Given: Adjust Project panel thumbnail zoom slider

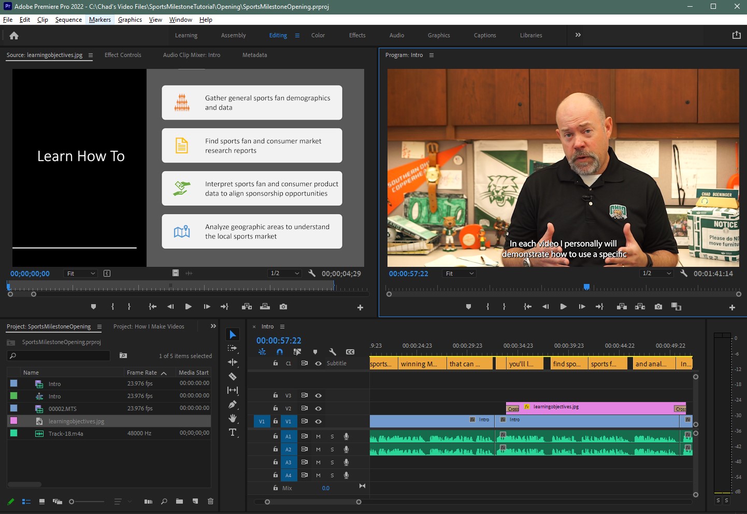Looking at the screenshot, I should 72,501.
